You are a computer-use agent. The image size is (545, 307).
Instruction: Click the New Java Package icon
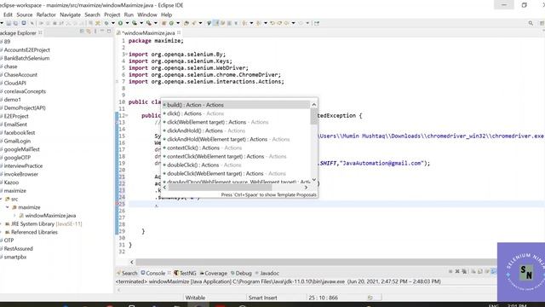[164, 23]
